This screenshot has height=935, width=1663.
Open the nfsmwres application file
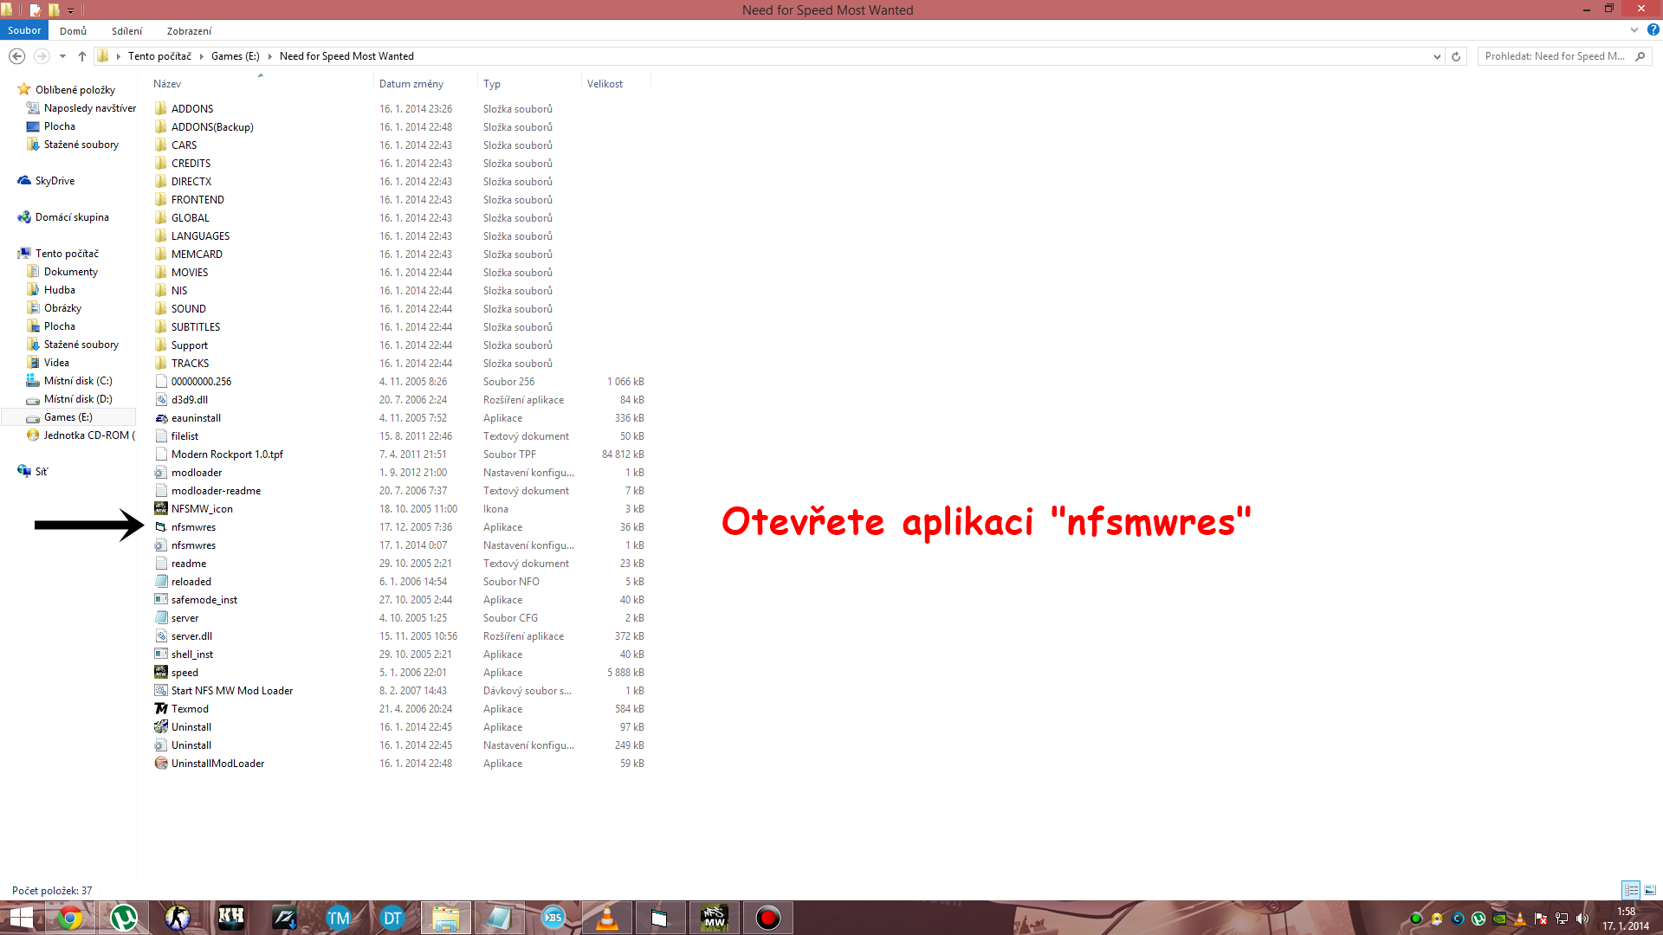193,527
